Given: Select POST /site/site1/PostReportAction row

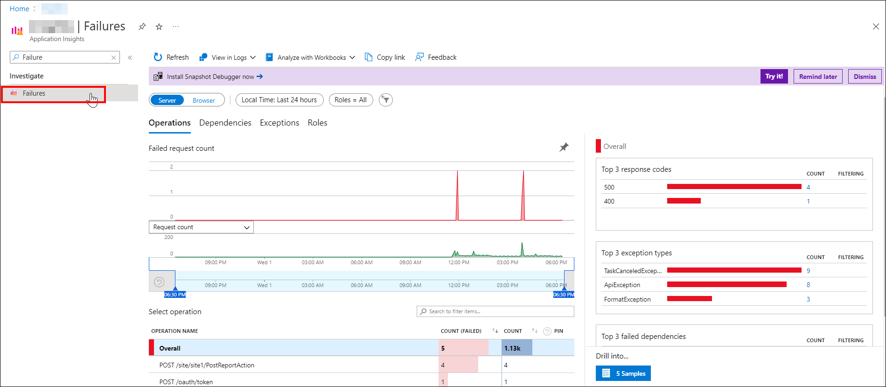Looking at the screenshot, I should tap(362, 365).
